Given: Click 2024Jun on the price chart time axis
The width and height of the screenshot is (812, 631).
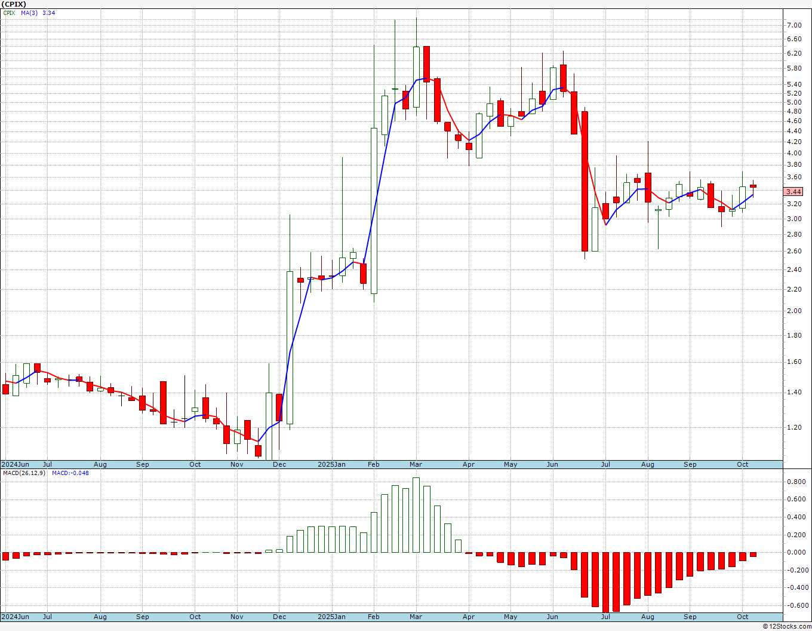Looking at the screenshot, I should click(x=15, y=464).
